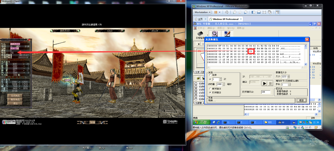Click the pause virtual machine icon in VMware

pyautogui.click(x=216, y=12)
